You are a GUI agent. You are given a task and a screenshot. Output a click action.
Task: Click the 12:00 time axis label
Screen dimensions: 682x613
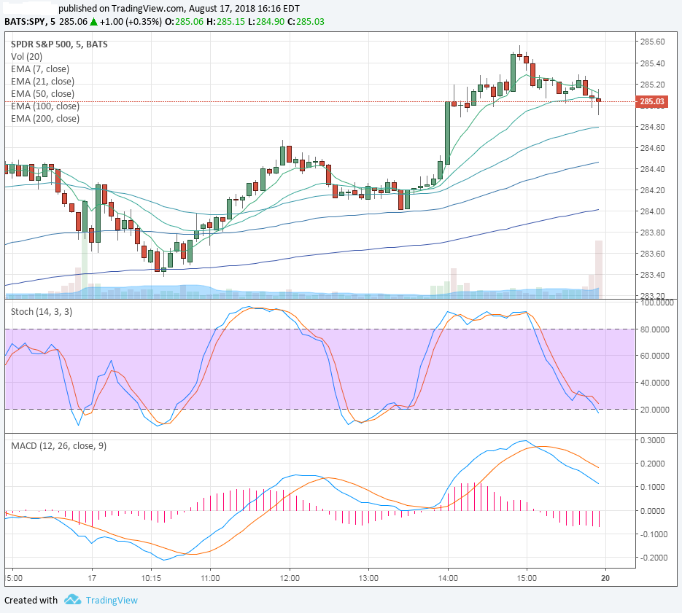[x=290, y=578]
